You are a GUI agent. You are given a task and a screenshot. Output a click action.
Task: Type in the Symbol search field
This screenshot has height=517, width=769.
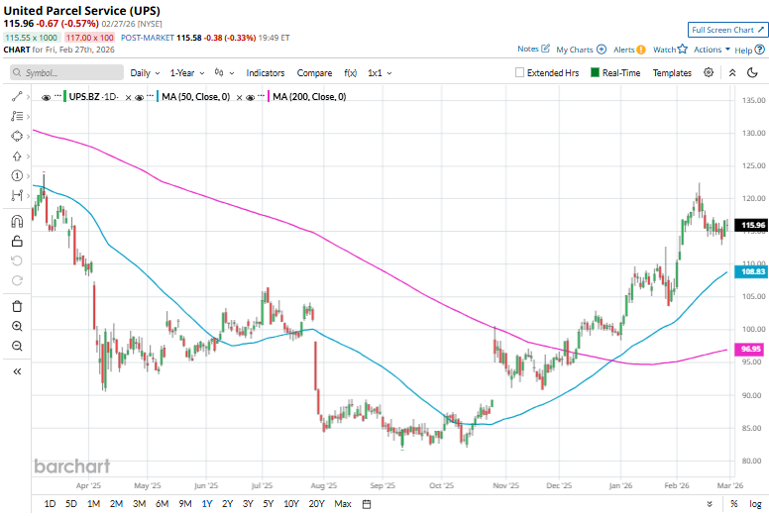(x=65, y=73)
